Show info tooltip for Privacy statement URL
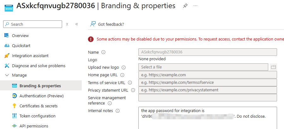Image resolution: width=284 pixels, height=129 pixels. pos(133,90)
